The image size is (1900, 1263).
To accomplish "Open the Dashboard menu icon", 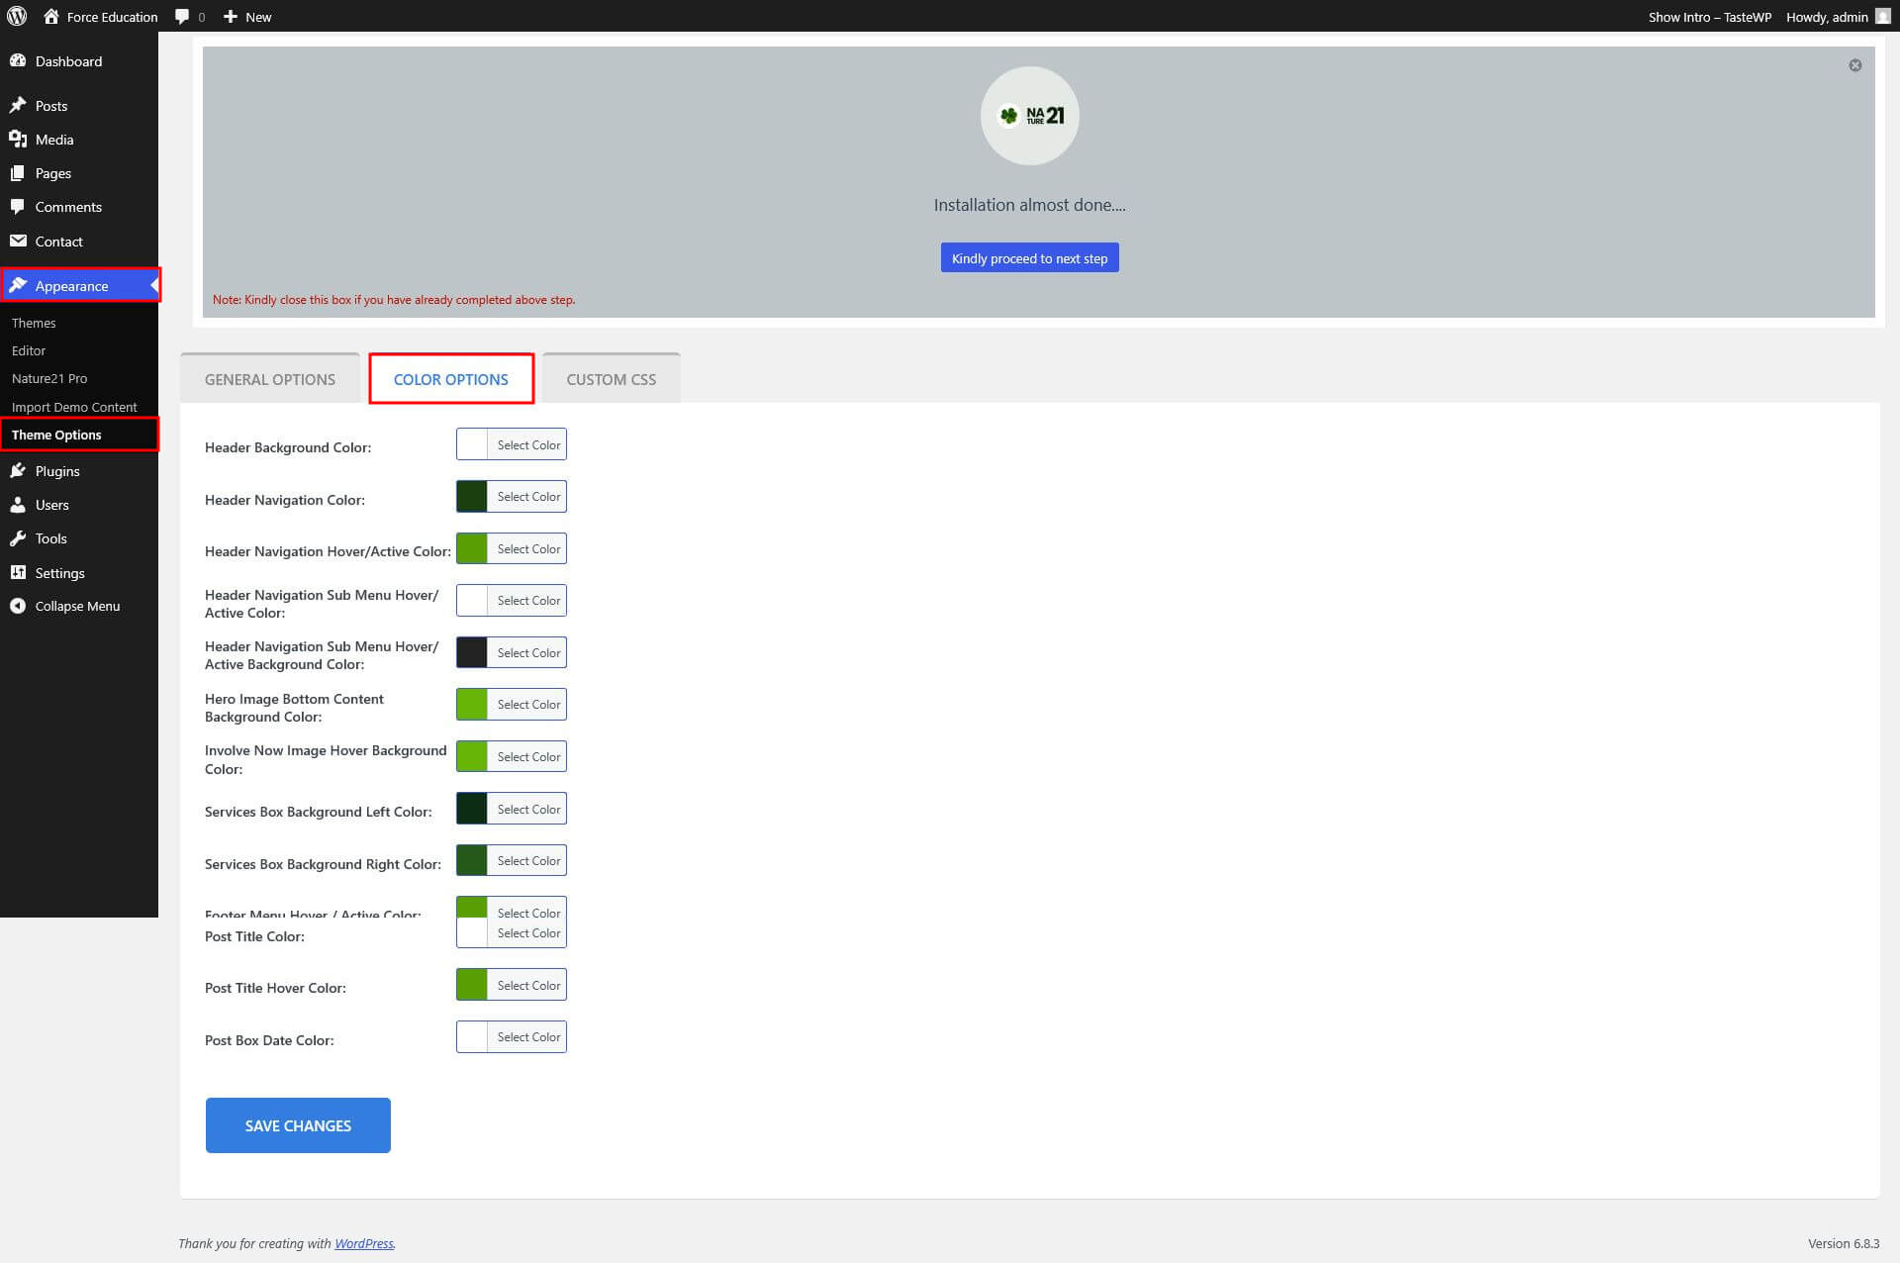I will pyautogui.click(x=18, y=61).
